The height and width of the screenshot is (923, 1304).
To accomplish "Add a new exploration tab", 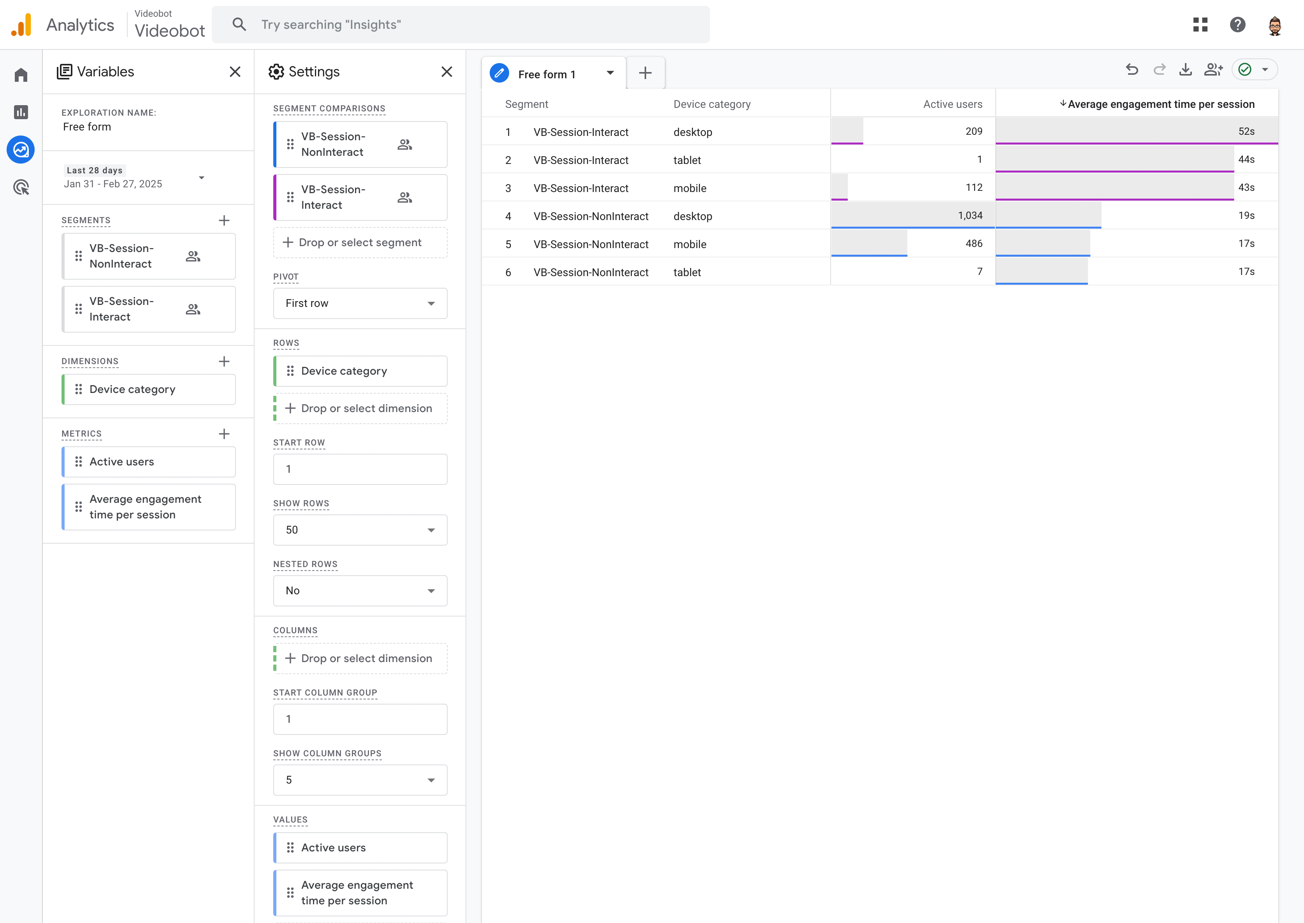I will point(645,73).
